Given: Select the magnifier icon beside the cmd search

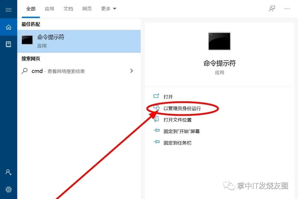Looking at the screenshot, I should [25, 71].
